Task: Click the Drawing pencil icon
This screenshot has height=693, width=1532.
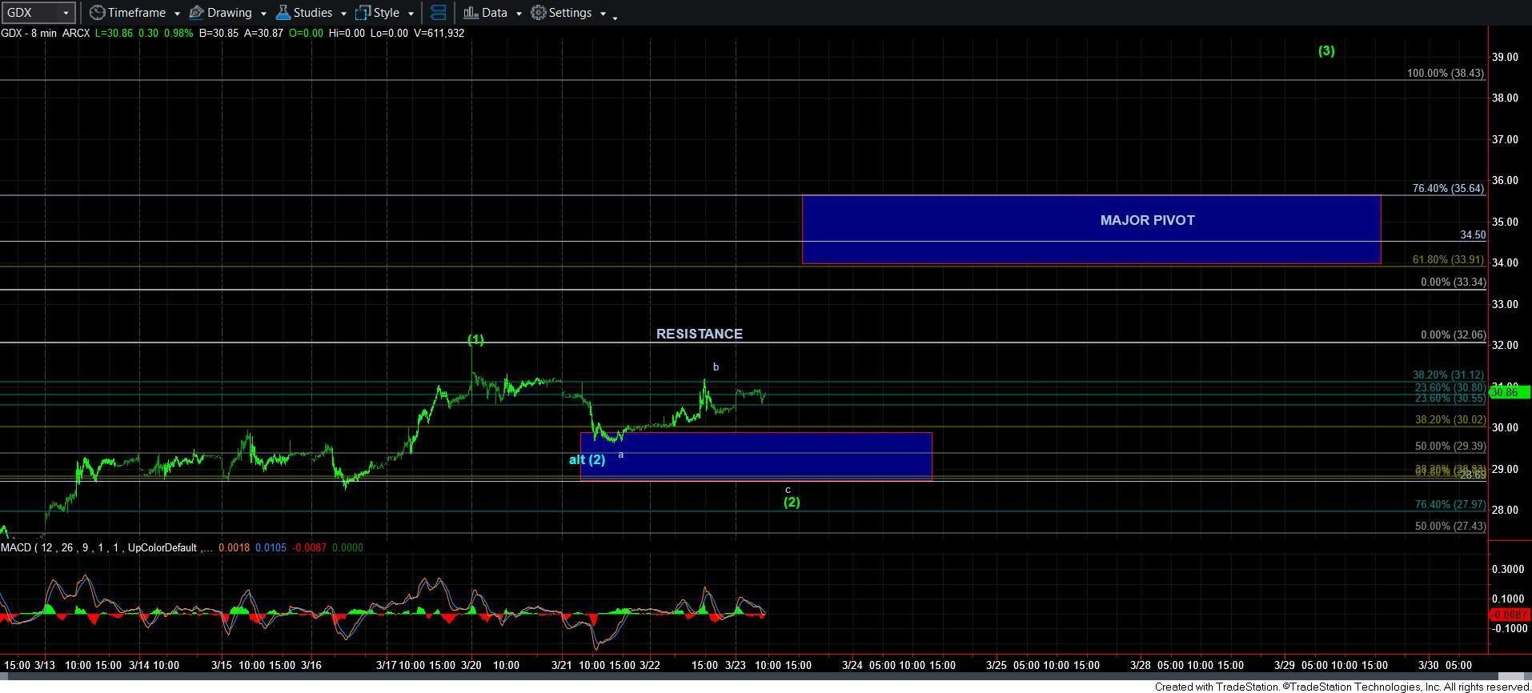Action: pos(196,13)
